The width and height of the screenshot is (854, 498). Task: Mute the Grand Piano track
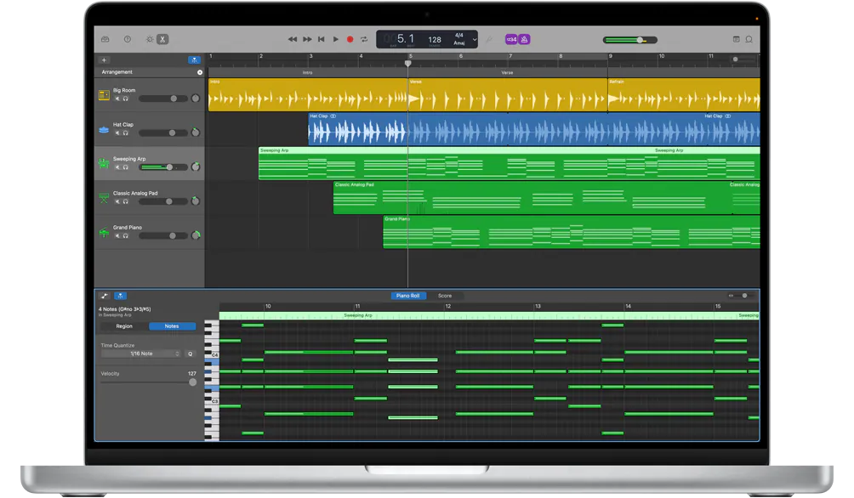[117, 235]
